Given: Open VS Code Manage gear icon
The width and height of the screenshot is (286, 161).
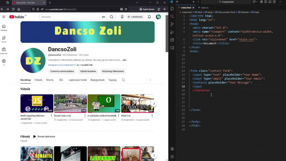Looking at the screenshot, I should click(172, 157).
